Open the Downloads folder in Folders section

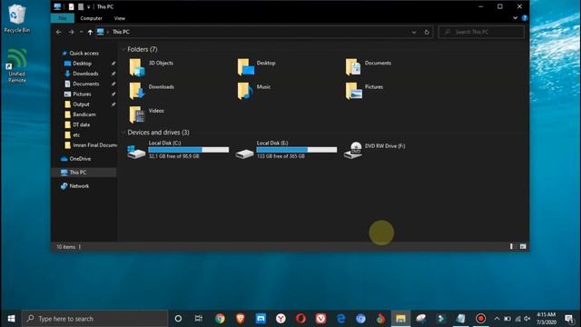point(152,91)
